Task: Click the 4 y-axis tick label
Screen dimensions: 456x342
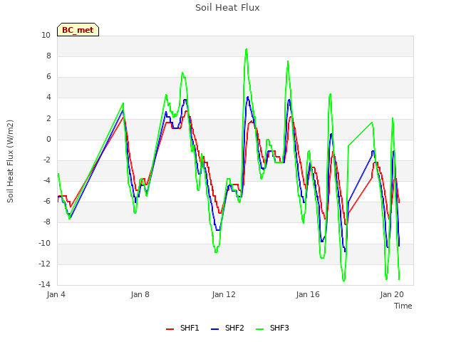Action: [x=48, y=98]
